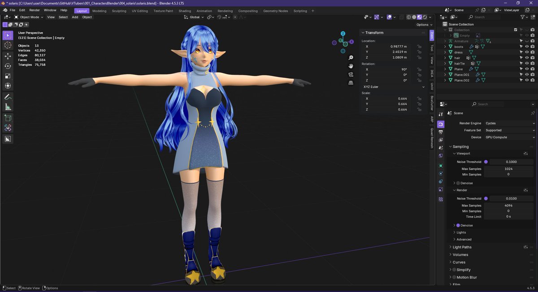Screen dimensions: 538x292
Task: Open the Object Mode dropdown
Action: [x=29, y=17]
